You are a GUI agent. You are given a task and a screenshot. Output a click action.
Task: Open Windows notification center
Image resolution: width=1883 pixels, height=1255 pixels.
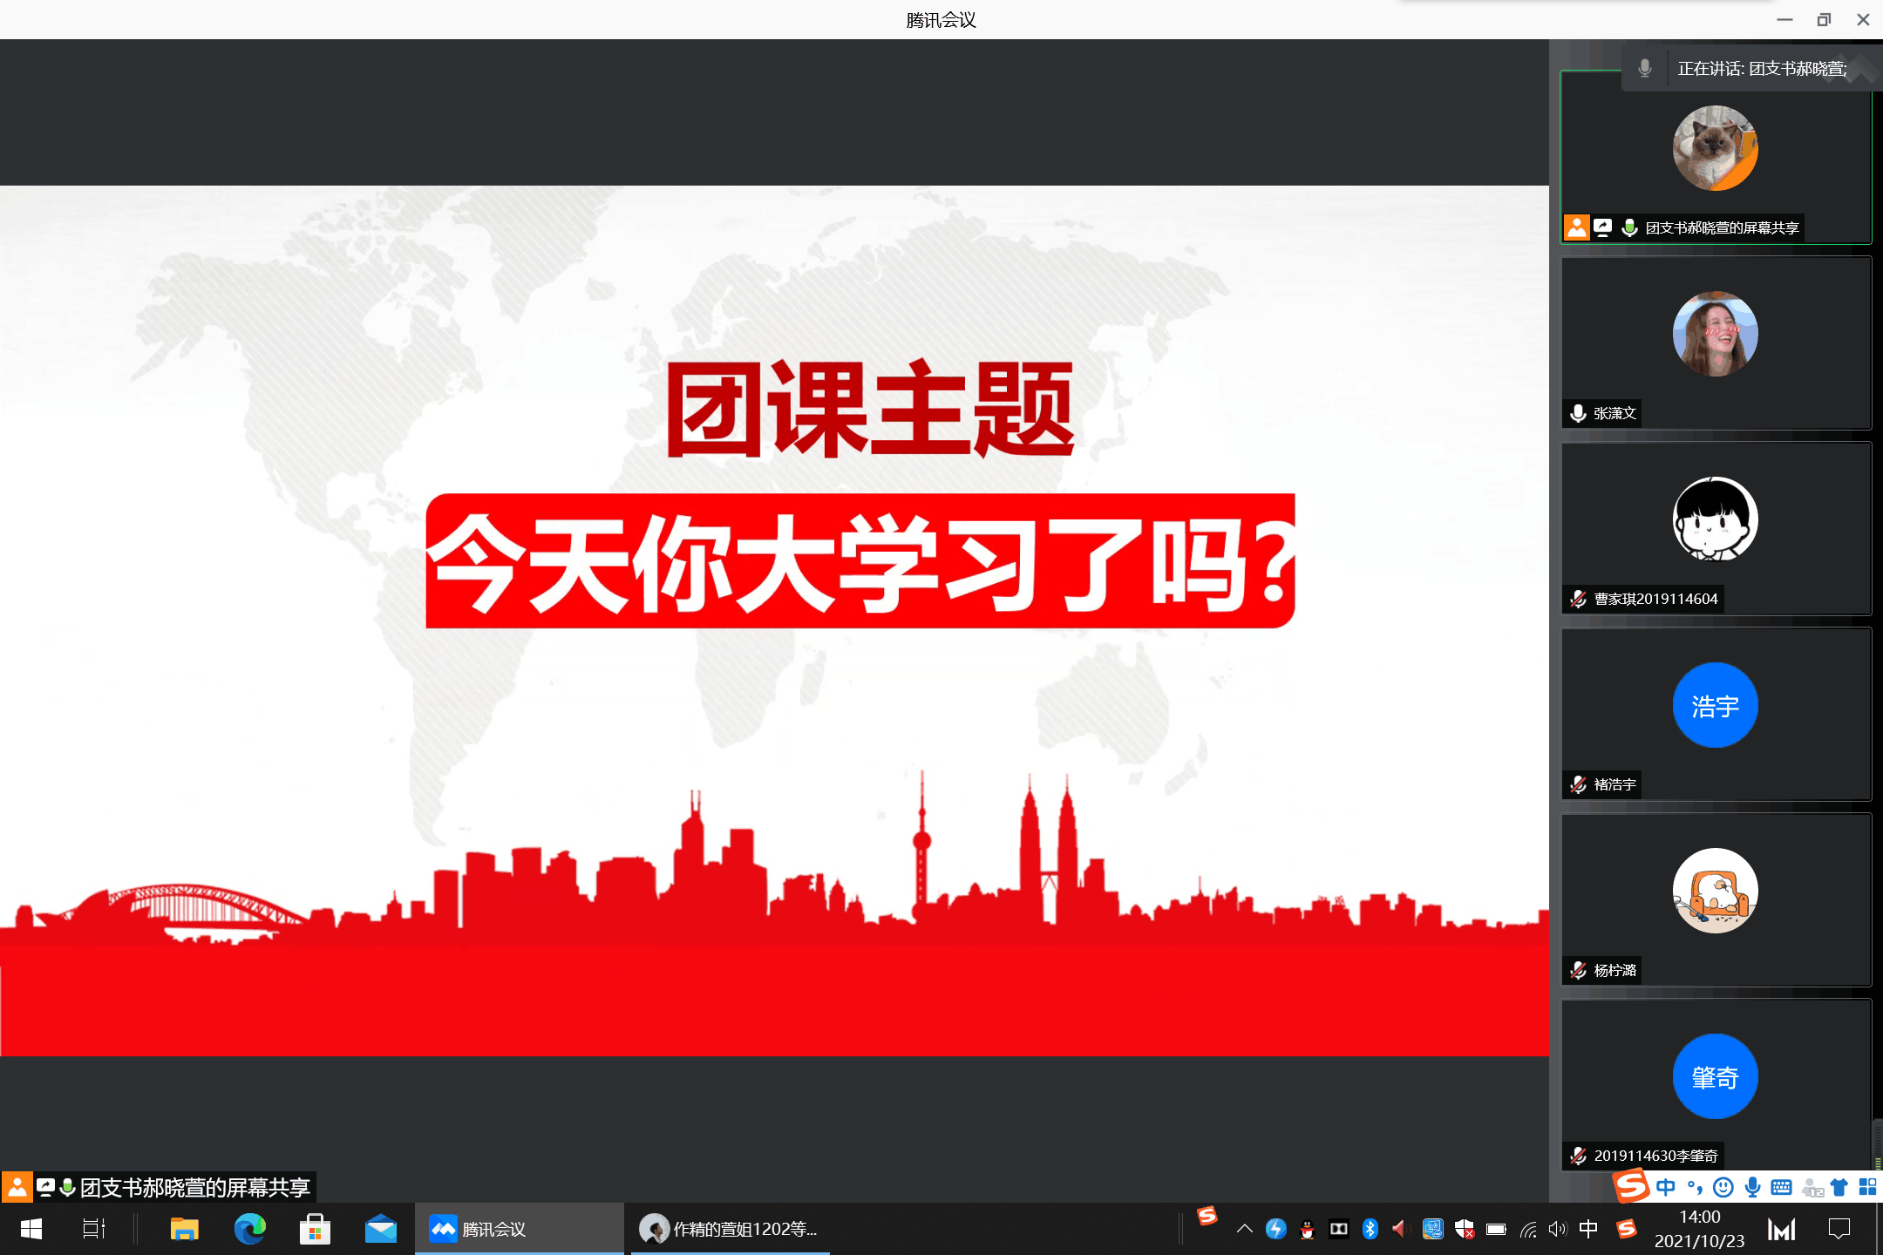(1839, 1229)
